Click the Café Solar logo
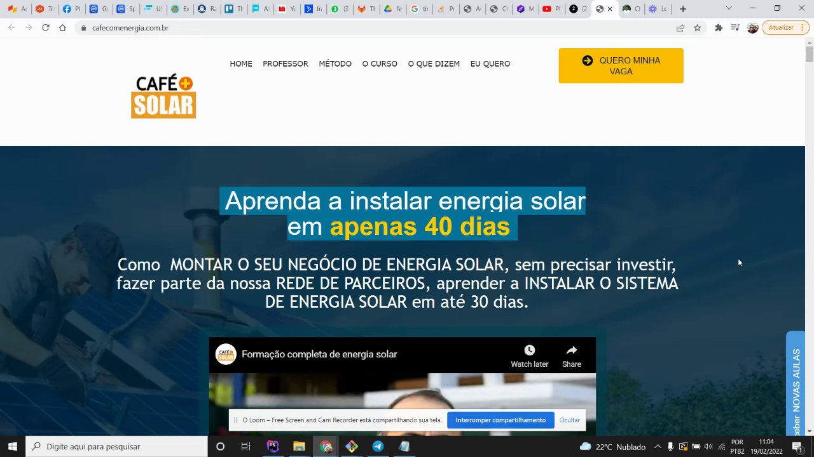 click(x=163, y=96)
